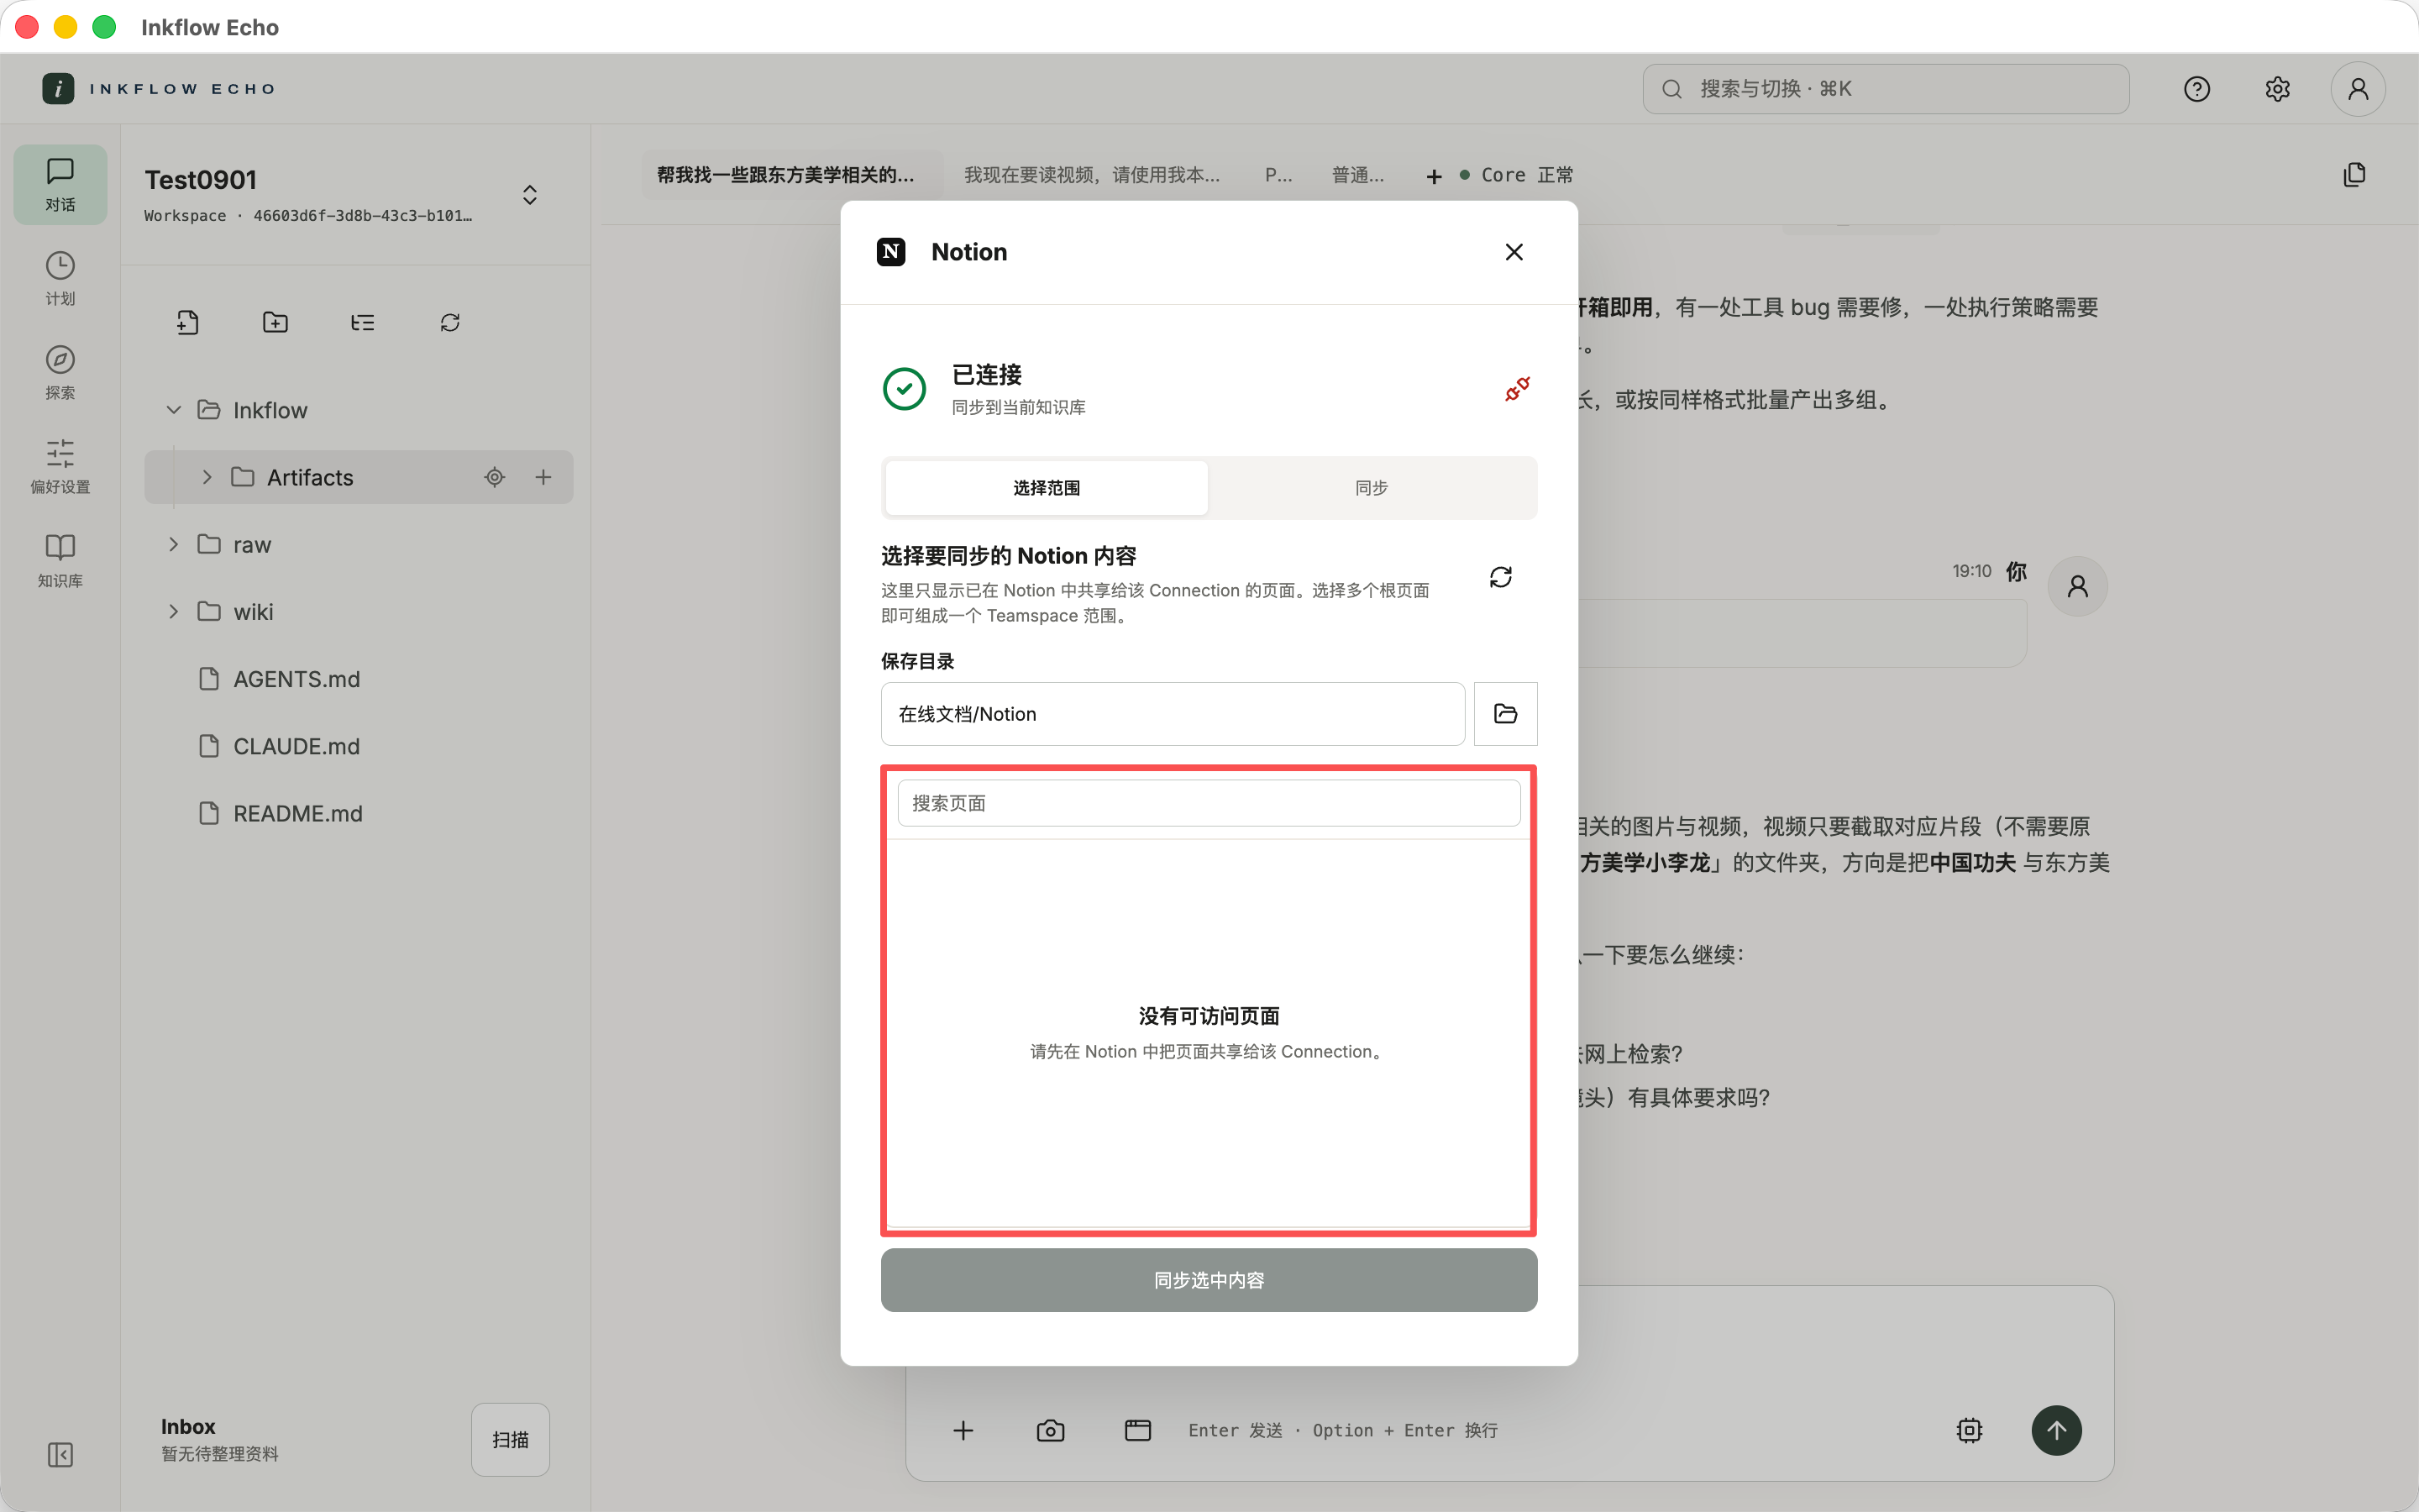Refresh the workspace file tree
This screenshot has height=1512, width=2419.
[450, 322]
